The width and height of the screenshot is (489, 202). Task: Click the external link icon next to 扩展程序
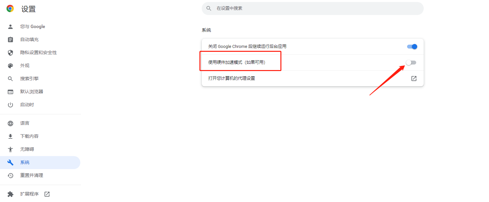pyautogui.click(x=47, y=194)
